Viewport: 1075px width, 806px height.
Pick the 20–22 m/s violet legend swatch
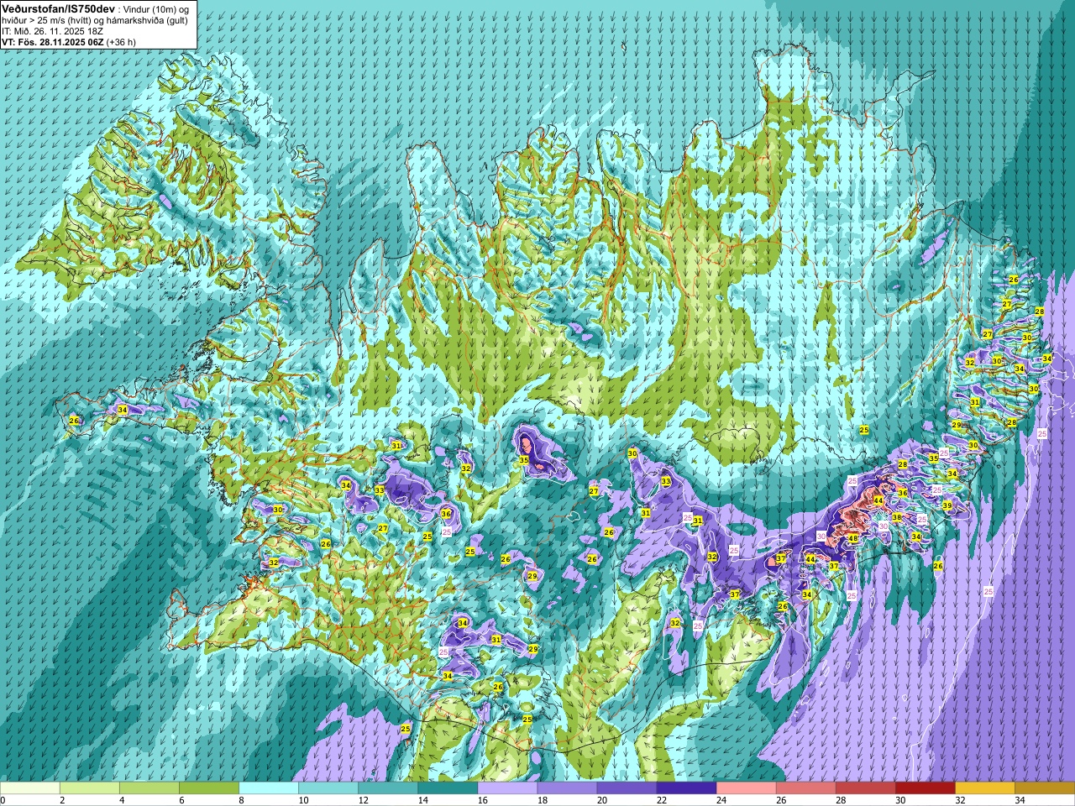pos(627,788)
